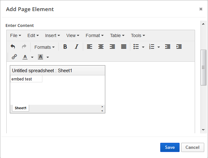Align text right

point(112,47)
